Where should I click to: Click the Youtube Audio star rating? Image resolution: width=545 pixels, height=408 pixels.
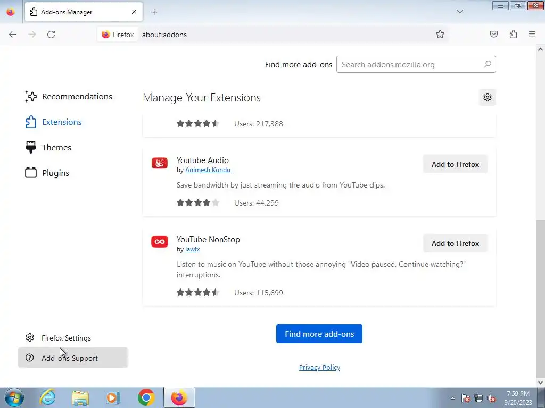pos(198,202)
